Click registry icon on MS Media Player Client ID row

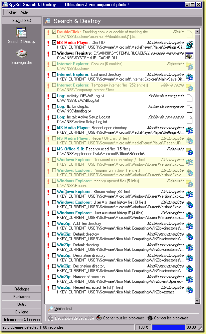click(189, 45)
